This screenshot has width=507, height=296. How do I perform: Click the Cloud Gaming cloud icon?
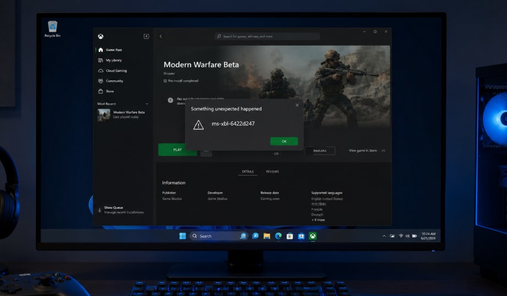(101, 70)
